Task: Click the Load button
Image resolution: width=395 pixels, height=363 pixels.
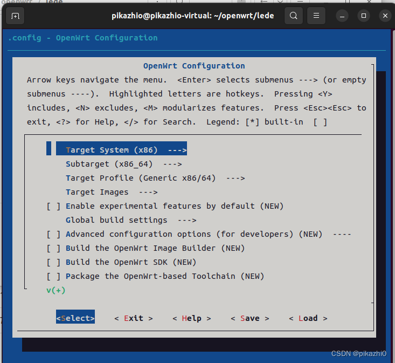Action: [x=308, y=318]
